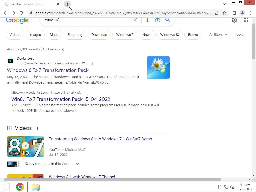Click the horizontal scrollbar thumb
The image size is (256, 192).
click(x=113, y=180)
